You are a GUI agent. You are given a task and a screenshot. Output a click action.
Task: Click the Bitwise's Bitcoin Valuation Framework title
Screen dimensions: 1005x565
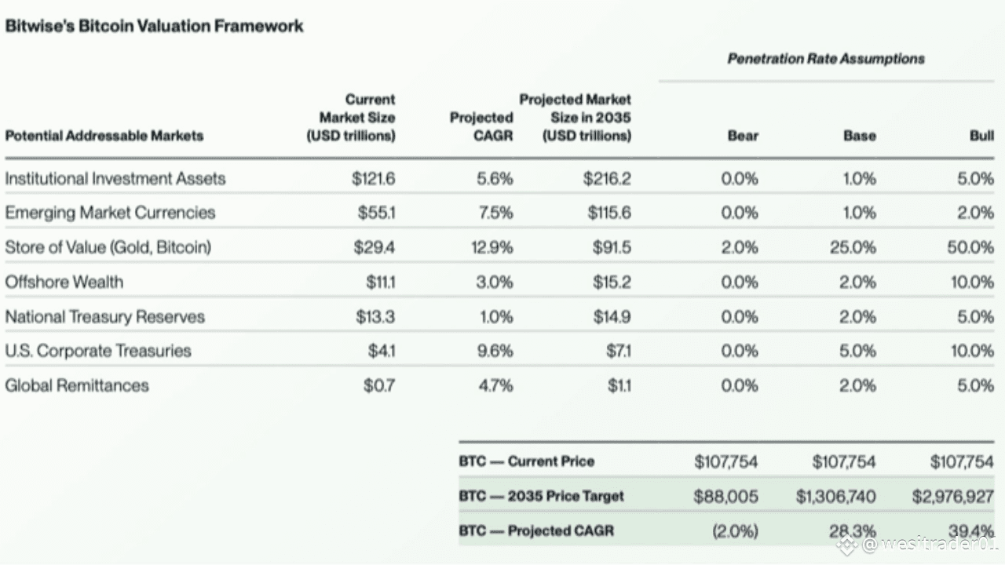coord(154,26)
